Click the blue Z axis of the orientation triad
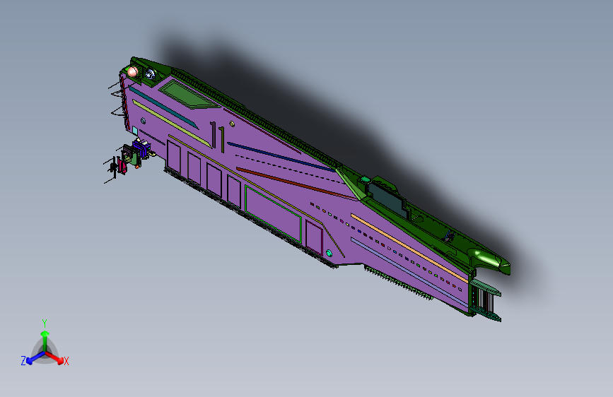The width and height of the screenshot is (613, 397). (35, 358)
